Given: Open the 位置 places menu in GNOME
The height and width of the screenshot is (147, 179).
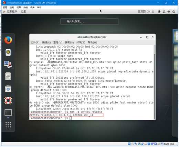Looking at the screenshot, I should 23,12.
